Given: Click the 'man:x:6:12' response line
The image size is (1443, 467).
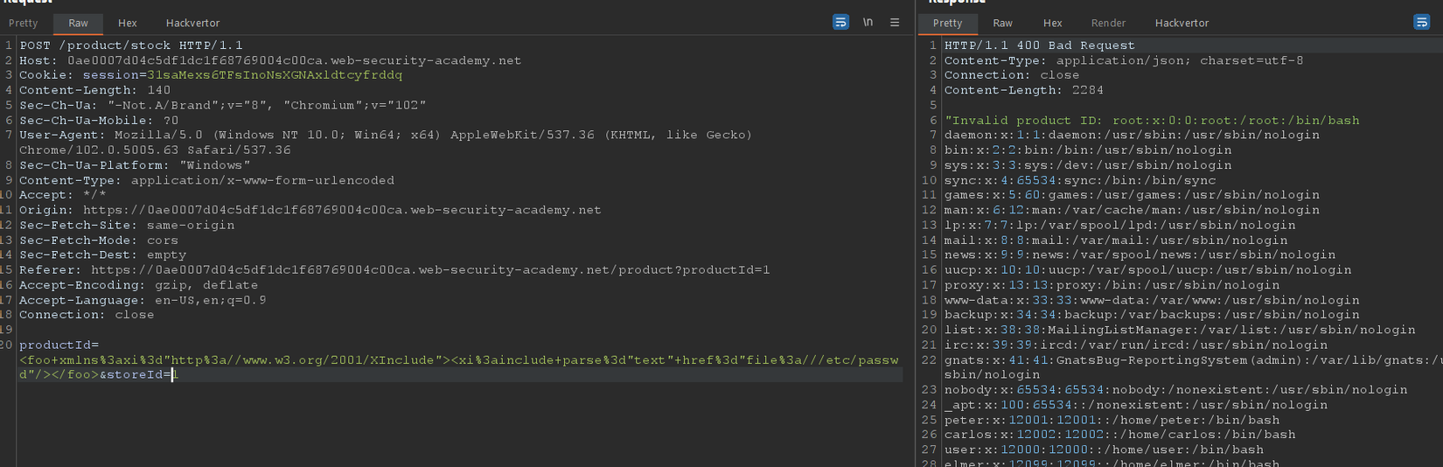Looking at the screenshot, I should click(1132, 210).
